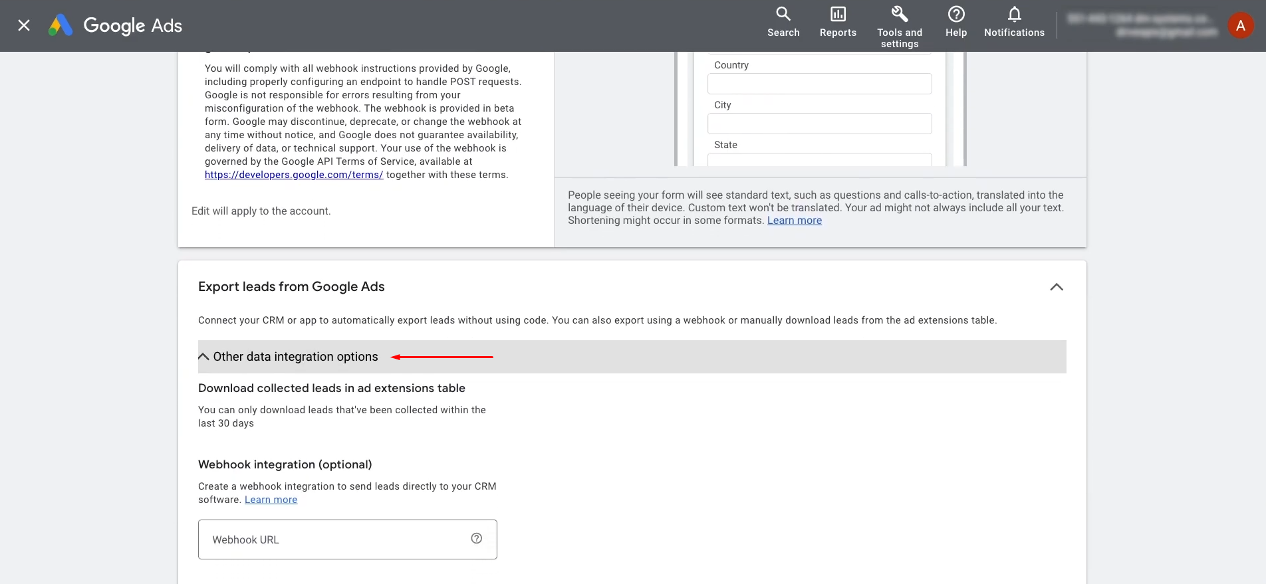
Task: Select 'Edit will apply to the account.' text
Action: click(261, 211)
